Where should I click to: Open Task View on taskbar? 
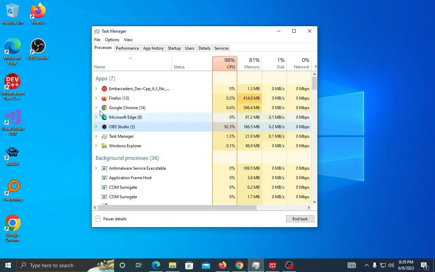click(139, 265)
